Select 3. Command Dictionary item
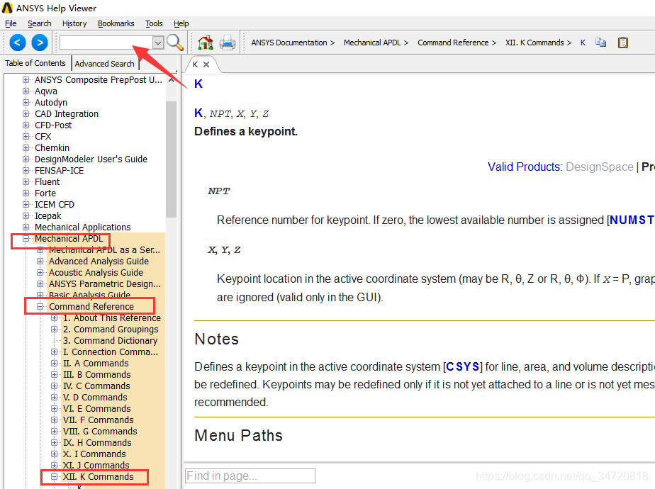This screenshot has width=655, height=489. click(x=111, y=340)
